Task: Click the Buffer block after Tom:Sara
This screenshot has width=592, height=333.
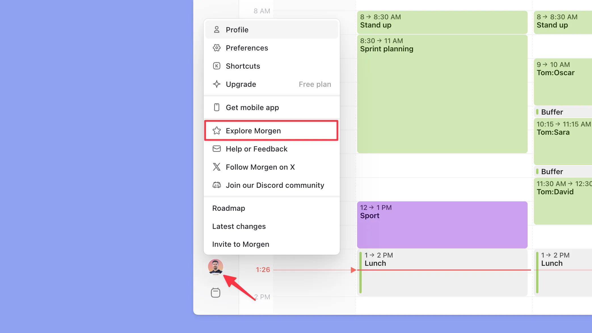Action: click(x=563, y=171)
